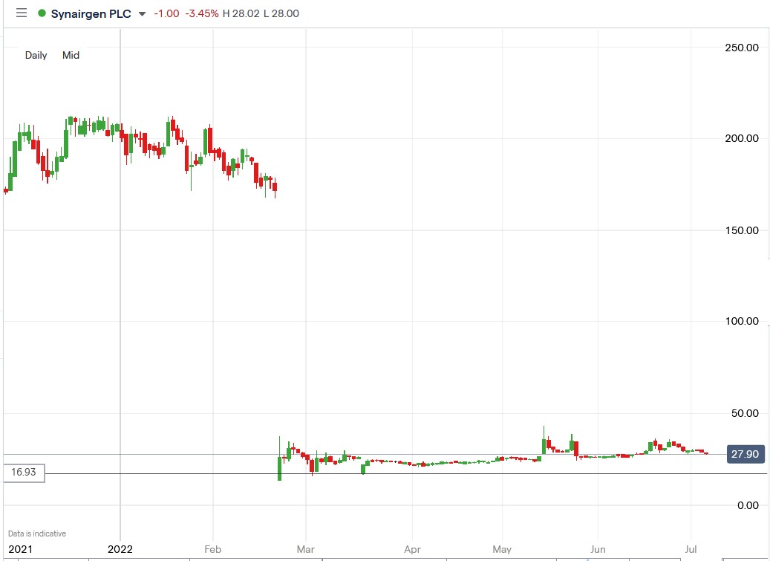Click the 16.93 price level marker
The image size is (770, 561).
[x=24, y=471]
